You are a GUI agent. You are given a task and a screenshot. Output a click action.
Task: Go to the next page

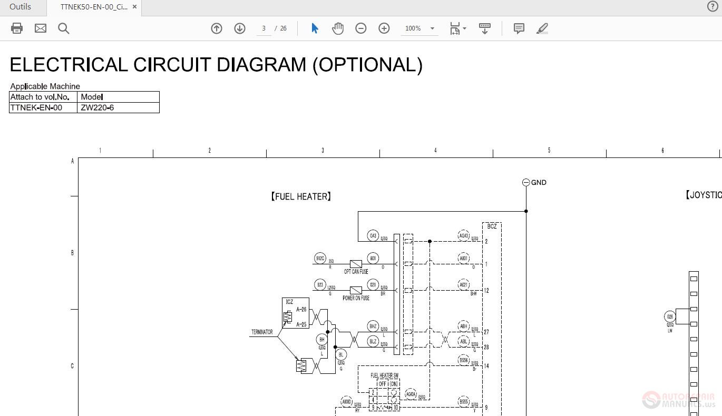240,28
